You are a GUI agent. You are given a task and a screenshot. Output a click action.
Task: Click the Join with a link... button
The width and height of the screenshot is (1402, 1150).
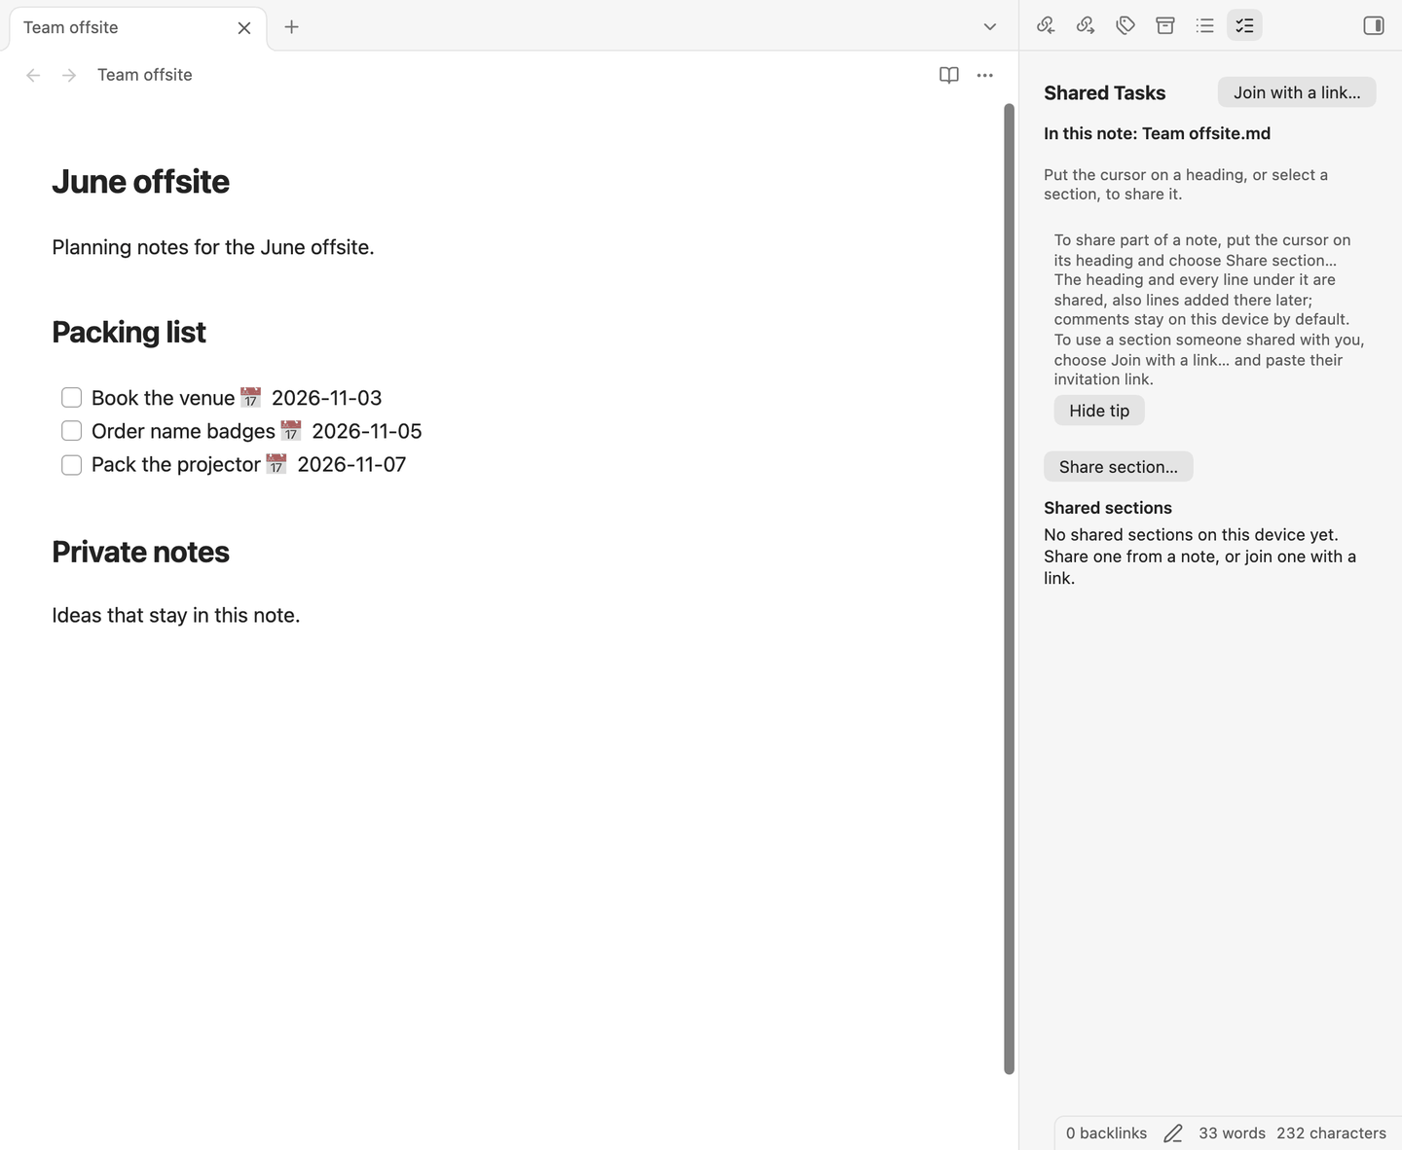[1297, 92]
